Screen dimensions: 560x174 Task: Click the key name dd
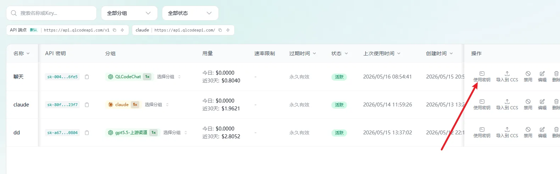(17, 133)
